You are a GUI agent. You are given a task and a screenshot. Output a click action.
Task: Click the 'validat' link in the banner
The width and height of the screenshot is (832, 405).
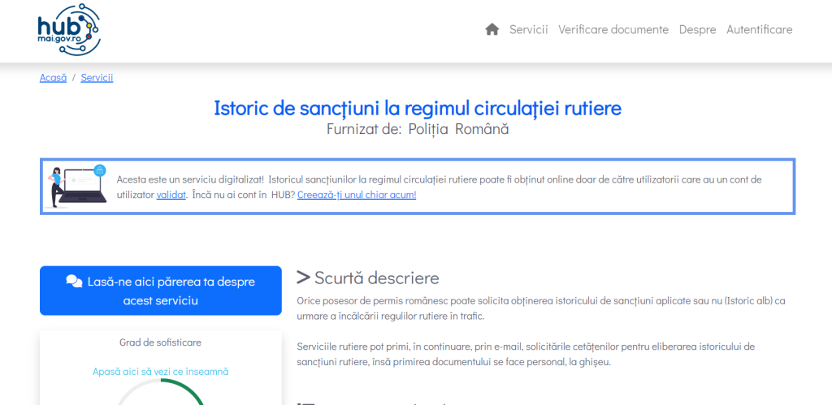(x=171, y=195)
